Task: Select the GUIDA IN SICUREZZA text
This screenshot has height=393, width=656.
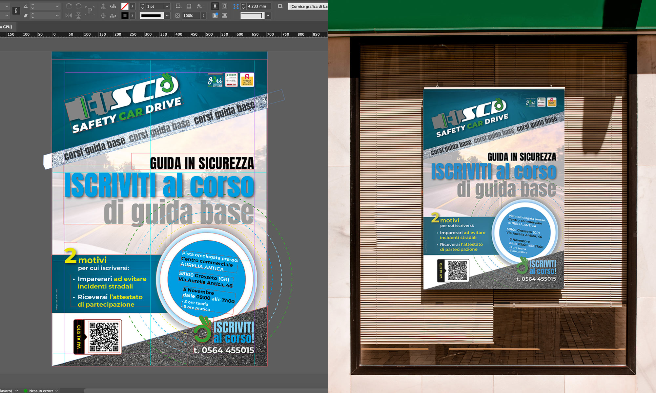Action: (202, 163)
